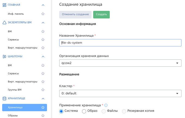185x118 pixels.
Task: Star the Образы menu item
Action: pos(43,116)
